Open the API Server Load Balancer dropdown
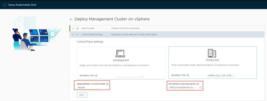Image resolution: width=267 pixels, height=101 pixels. click(x=183, y=87)
